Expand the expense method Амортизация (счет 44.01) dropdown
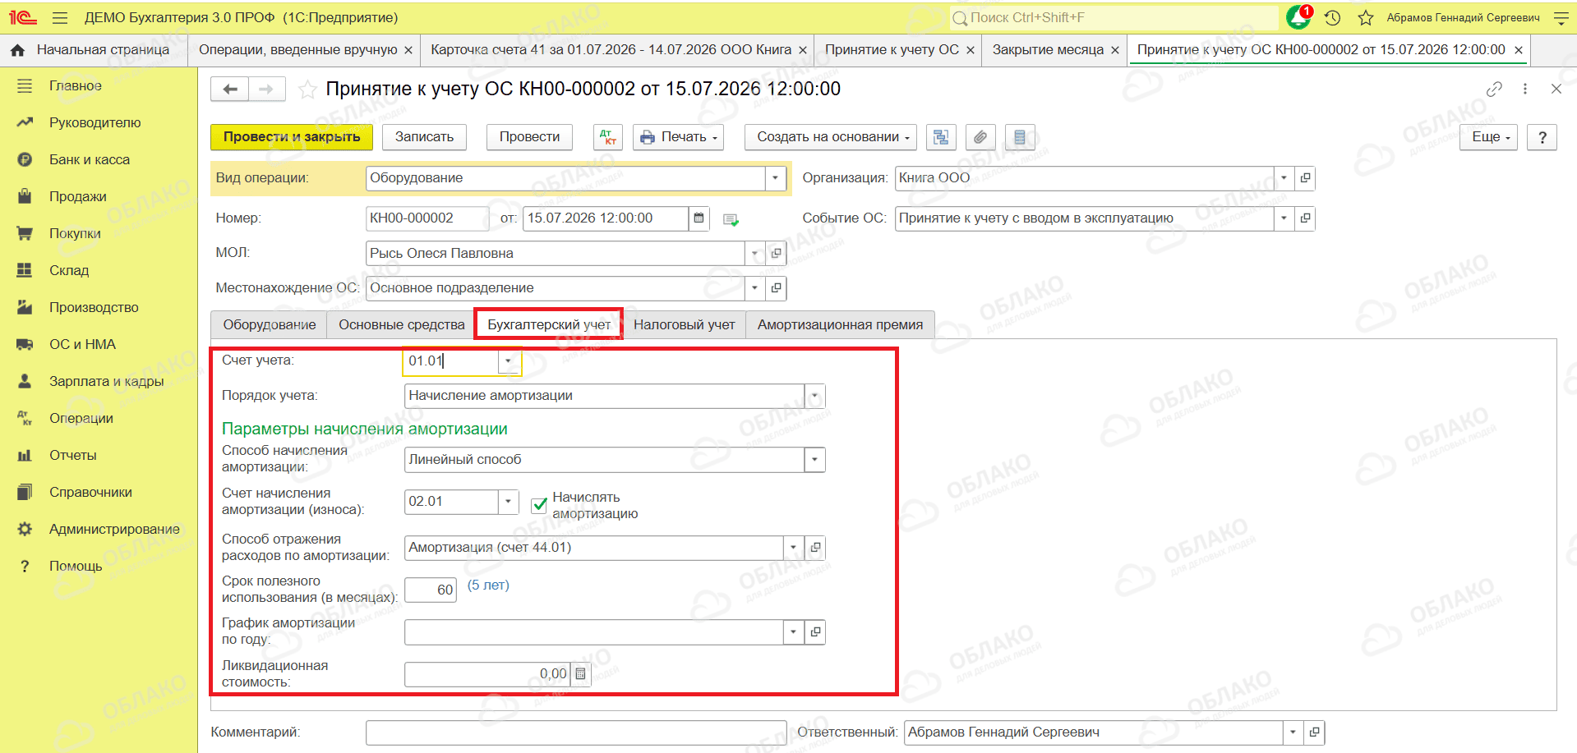 tap(793, 548)
